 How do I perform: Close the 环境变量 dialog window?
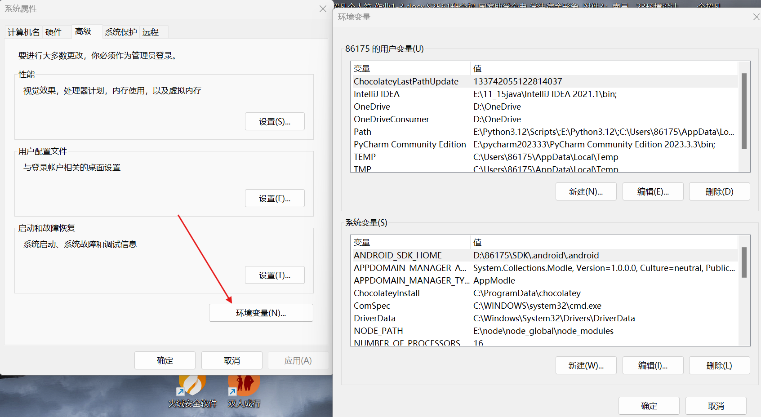(756, 17)
